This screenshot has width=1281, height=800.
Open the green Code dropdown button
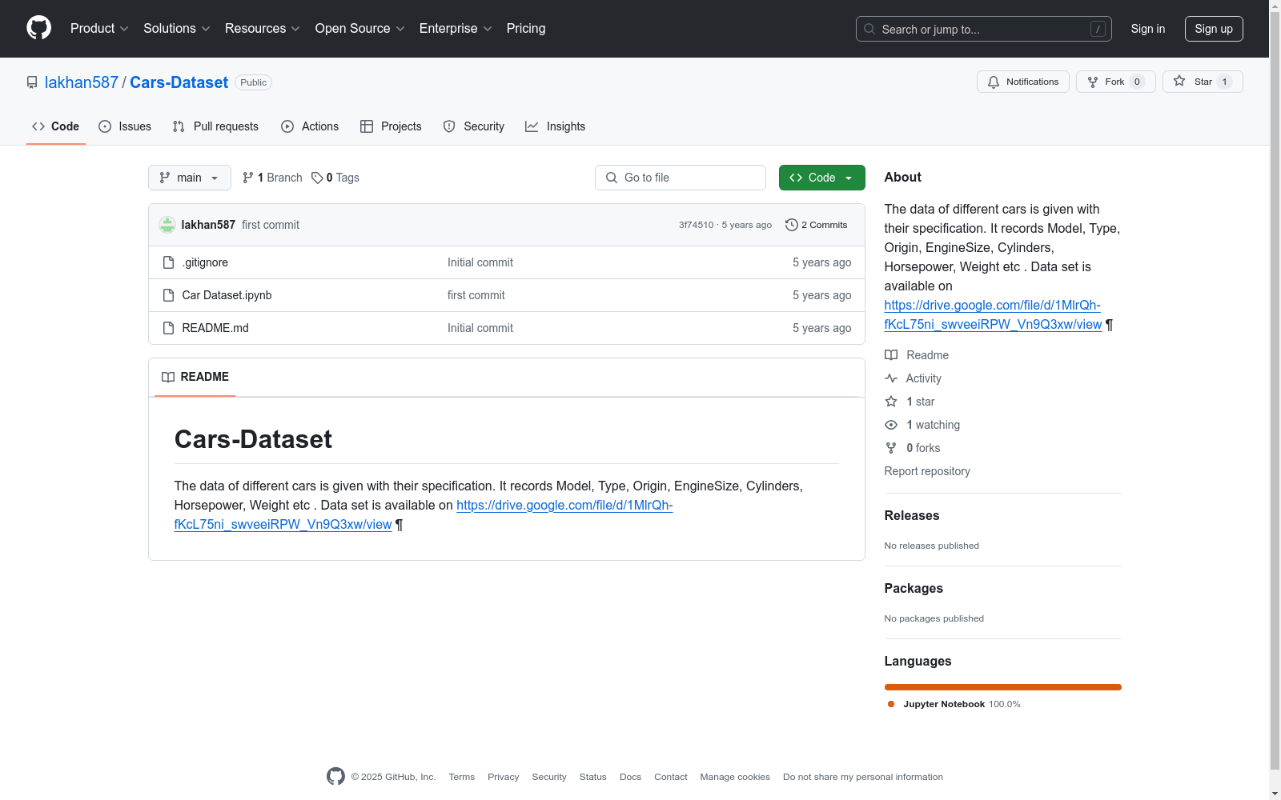pos(821,178)
